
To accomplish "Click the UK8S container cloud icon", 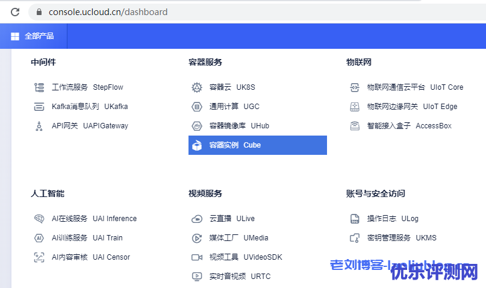I will (197, 87).
